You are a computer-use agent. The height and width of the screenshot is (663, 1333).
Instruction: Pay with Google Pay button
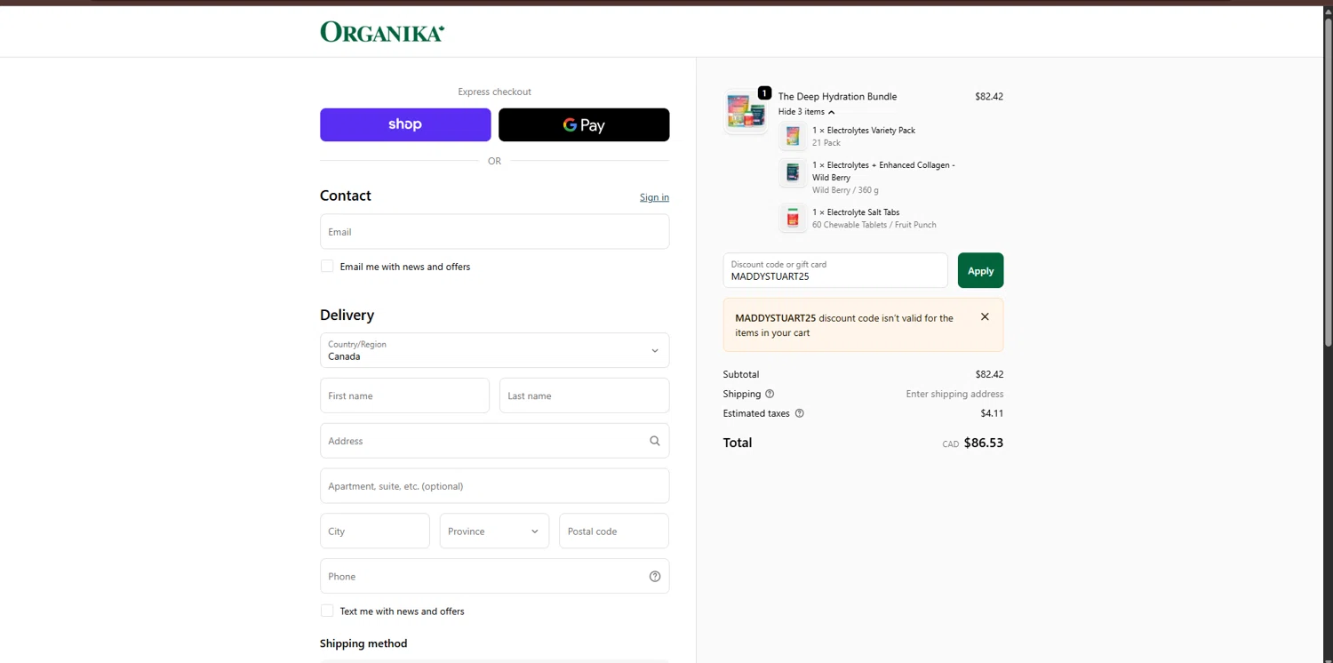(584, 124)
